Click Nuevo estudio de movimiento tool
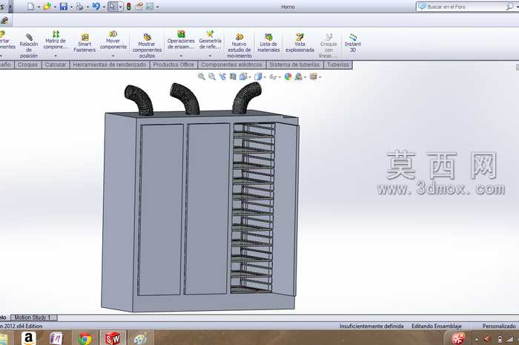This screenshot has height=345, width=519. tap(239, 46)
